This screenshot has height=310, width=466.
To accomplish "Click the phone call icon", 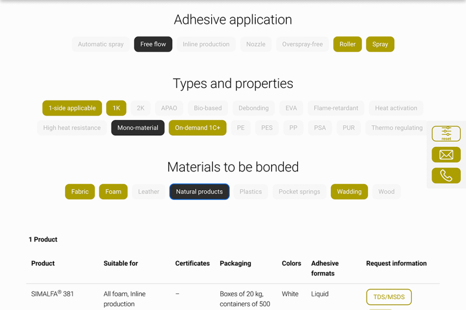I will pyautogui.click(x=446, y=176).
